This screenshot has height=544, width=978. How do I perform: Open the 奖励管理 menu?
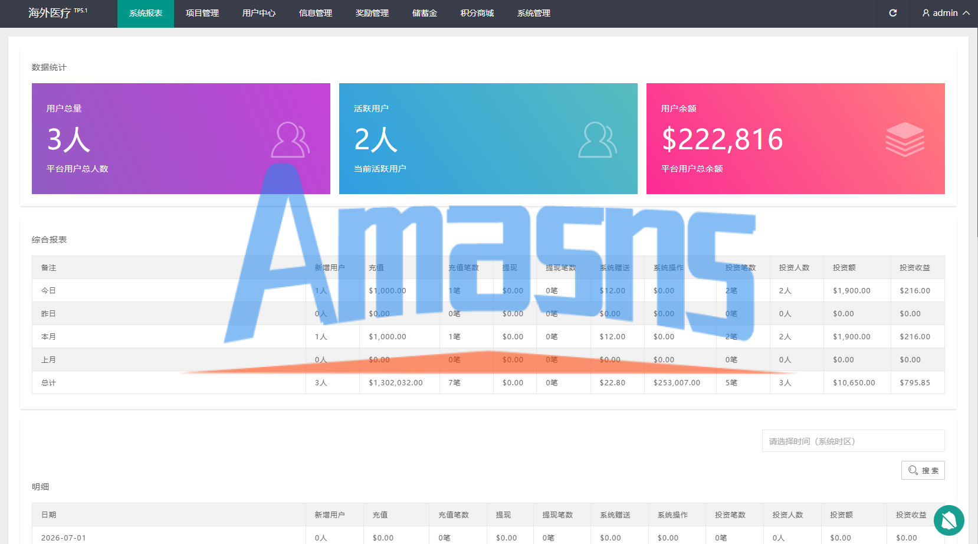pos(372,14)
